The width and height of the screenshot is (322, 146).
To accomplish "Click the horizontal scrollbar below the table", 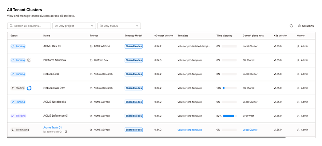I will coord(146,137).
